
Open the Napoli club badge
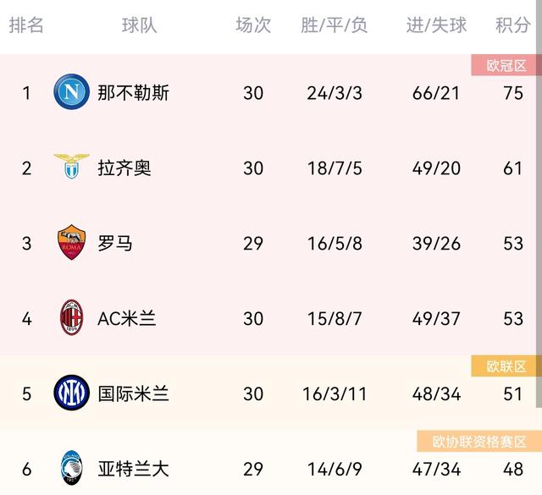pos(71,92)
